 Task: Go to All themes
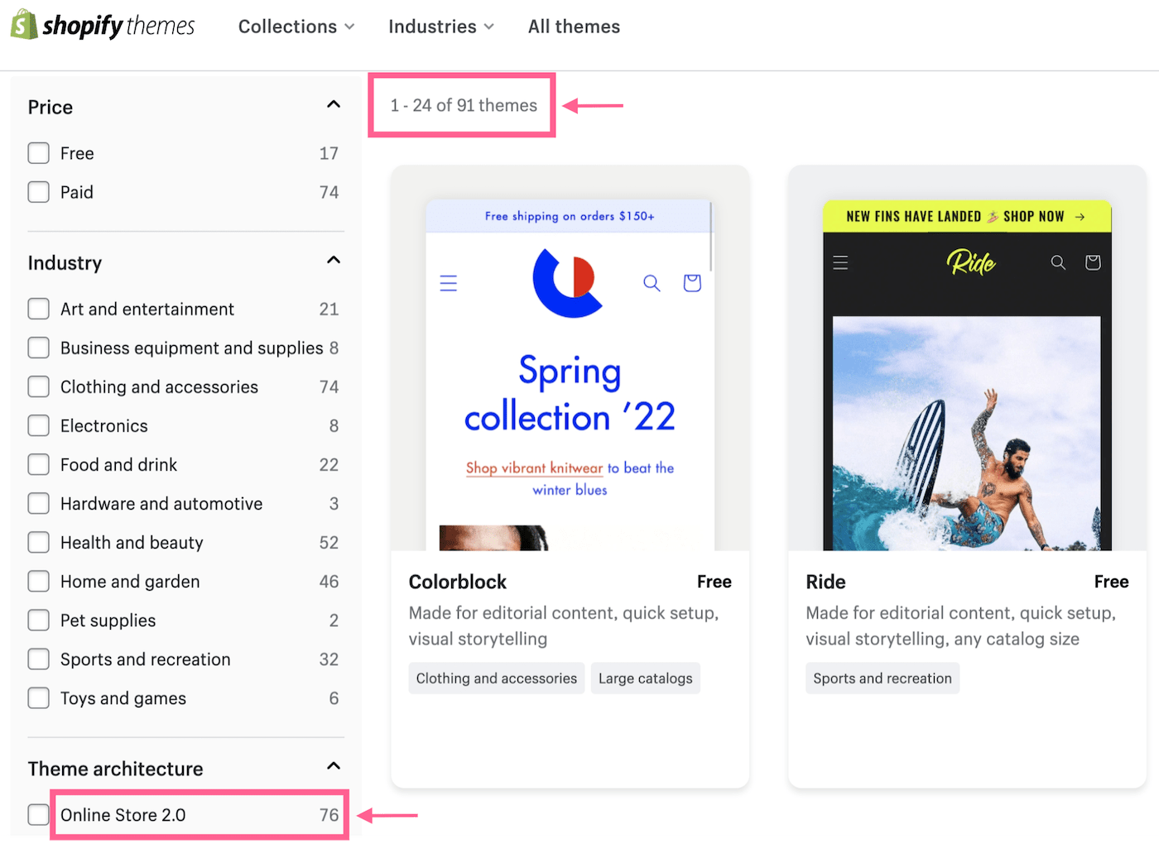pos(574,26)
